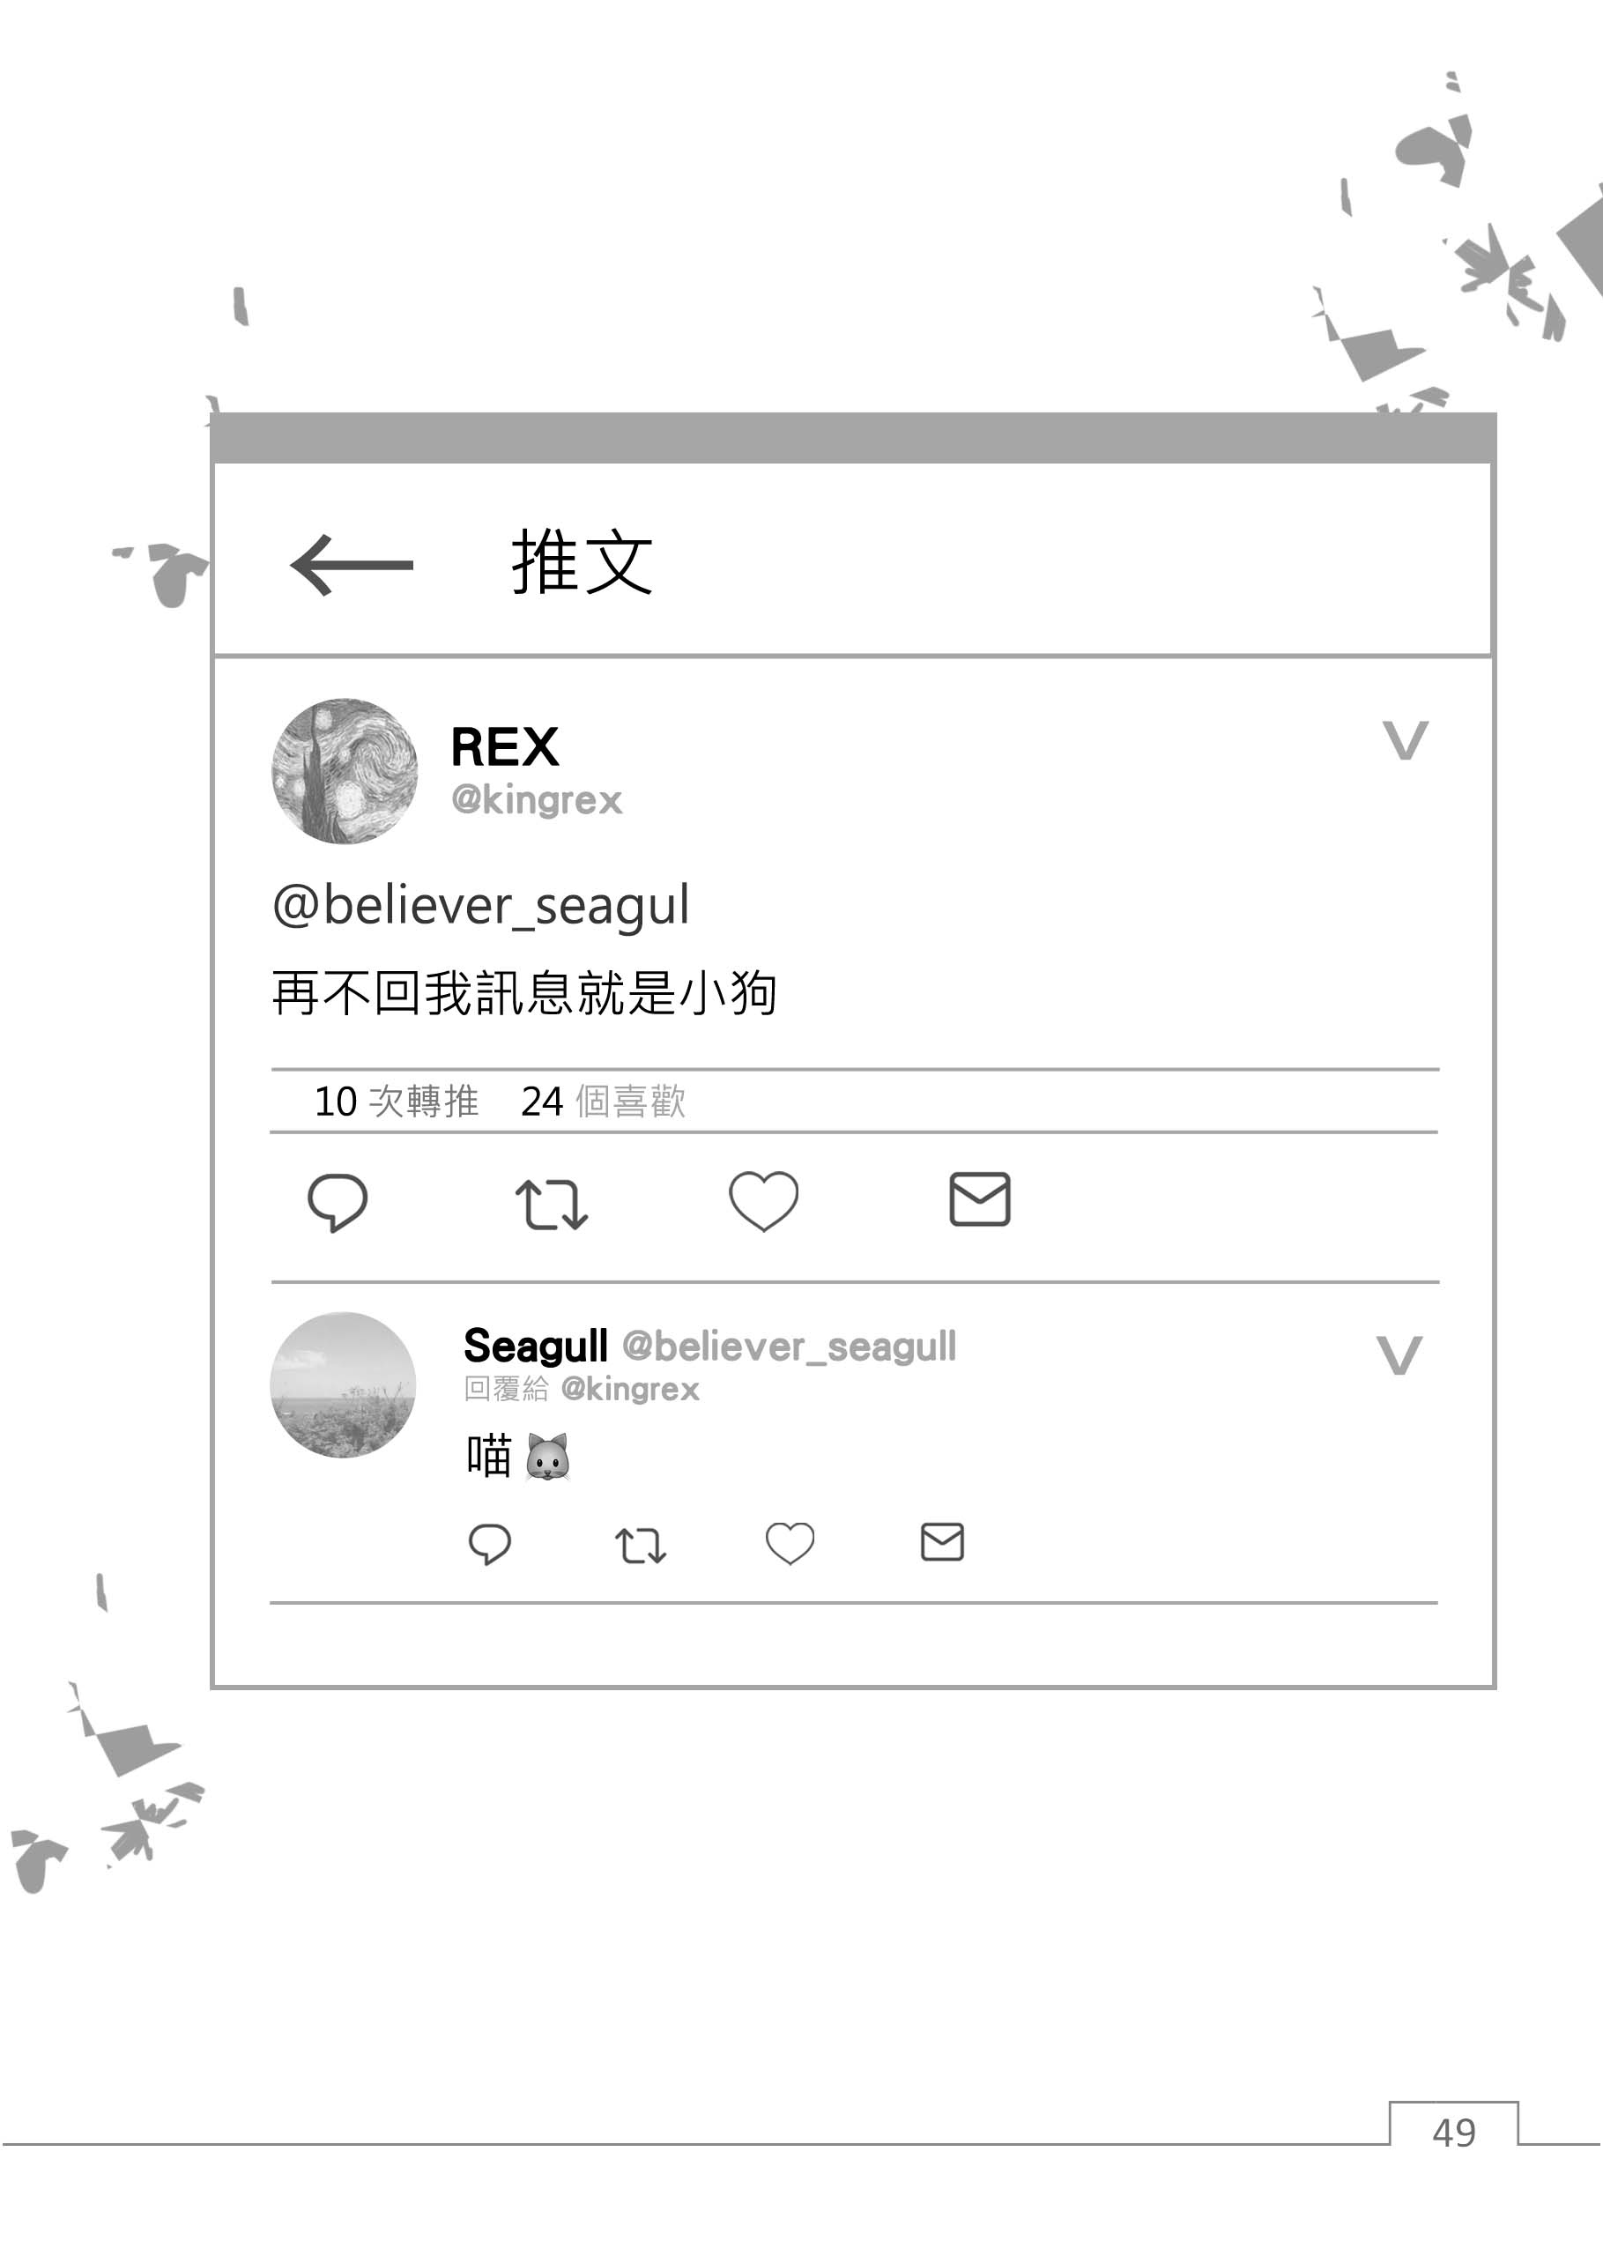Open the @believer_seagul mention in tweet
The image size is (1603, 2248).
tap(480, 905)
